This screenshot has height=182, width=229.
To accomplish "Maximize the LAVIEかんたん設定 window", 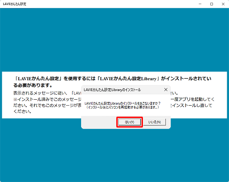I will pos(212,4).
